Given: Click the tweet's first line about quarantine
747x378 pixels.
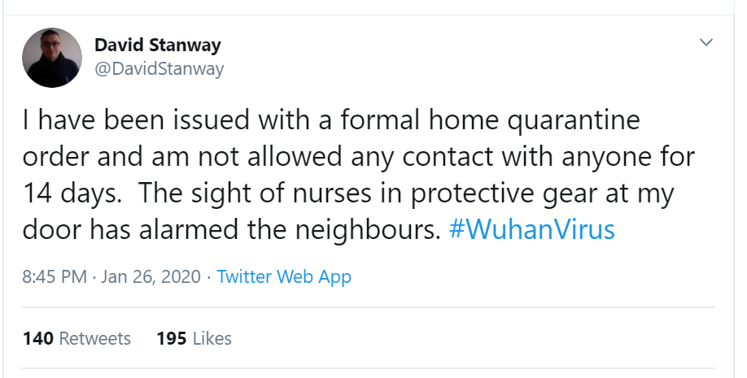Looking at the screenshot, I should 331,120.
